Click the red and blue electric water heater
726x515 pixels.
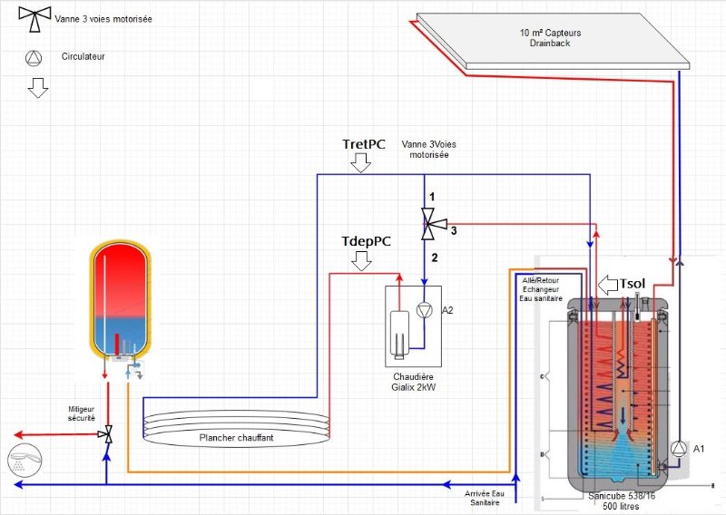120,301
